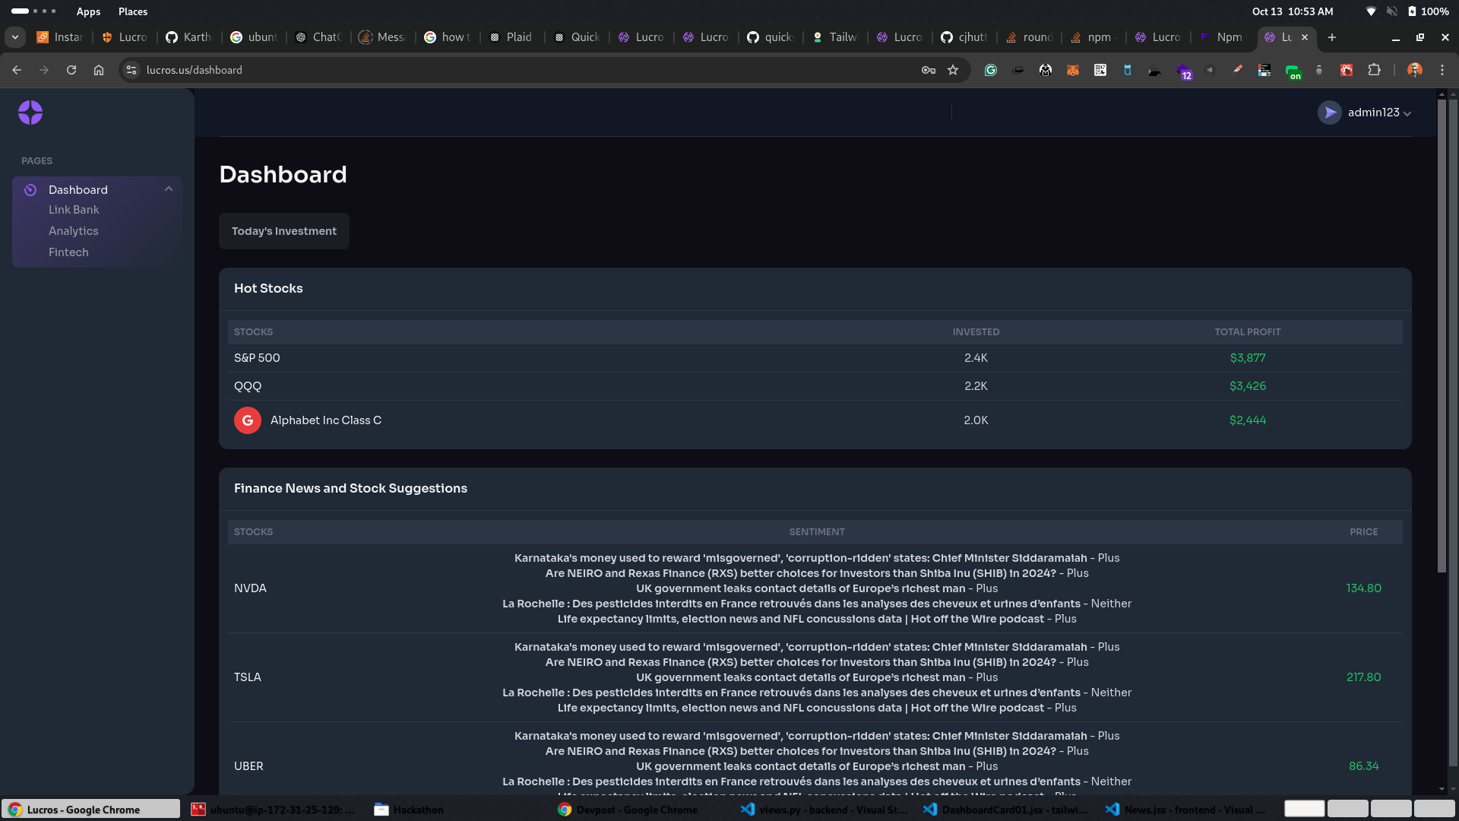Open Hackathon folder in taskbar
This screenshot has height=821, width=1459.
click(409, 810)
